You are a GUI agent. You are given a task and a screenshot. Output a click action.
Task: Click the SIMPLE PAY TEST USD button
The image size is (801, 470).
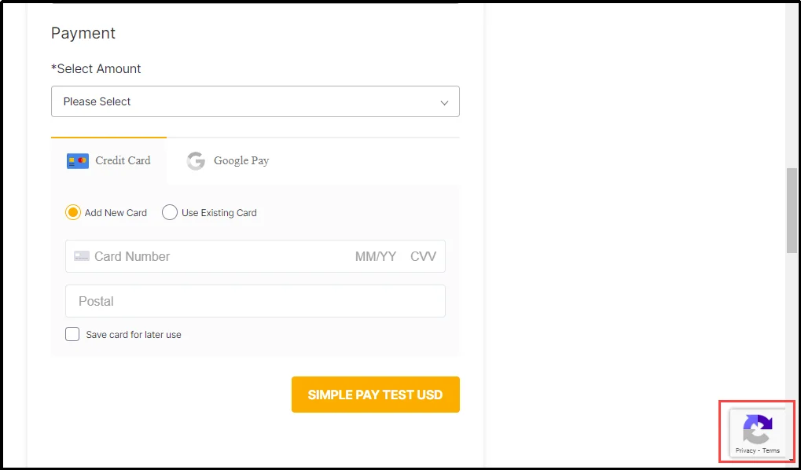375,395
